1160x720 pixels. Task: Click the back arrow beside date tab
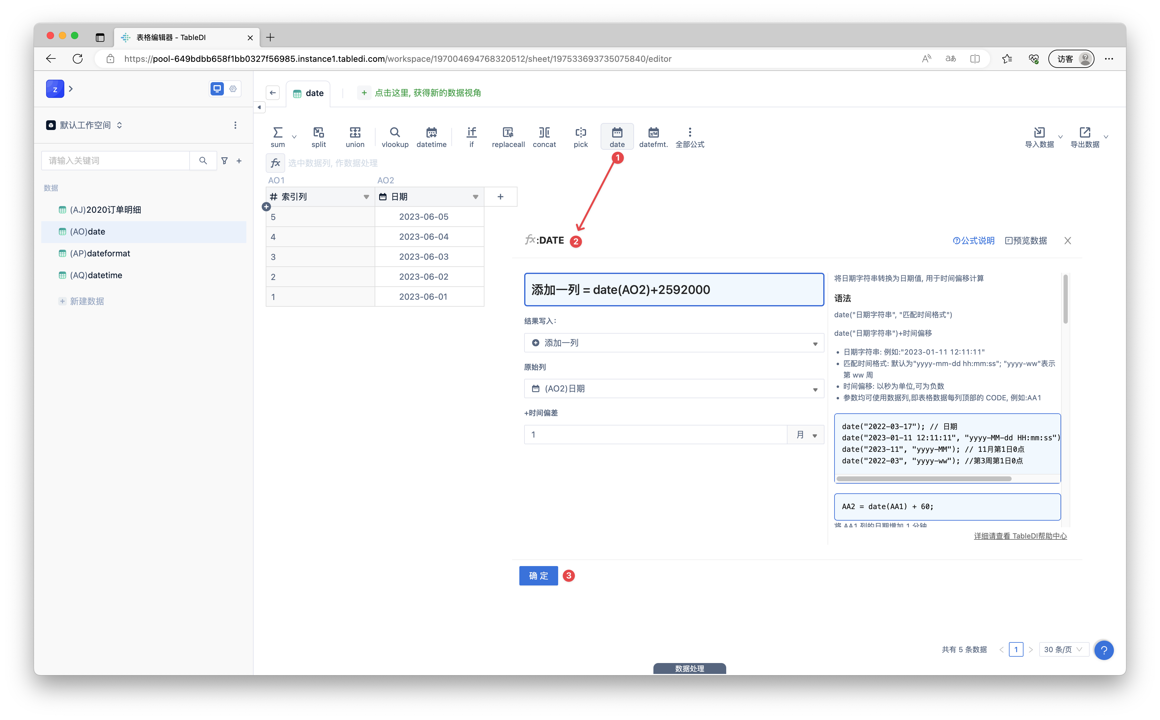coord(273,92)
